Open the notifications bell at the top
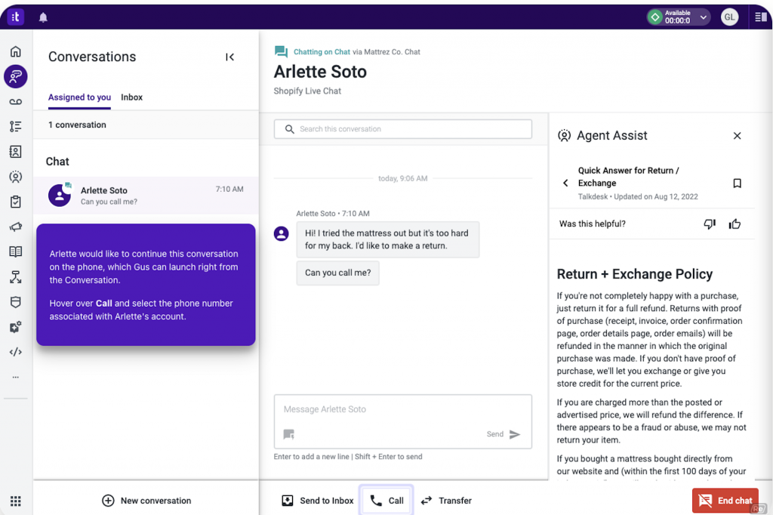 click(43, 17)
